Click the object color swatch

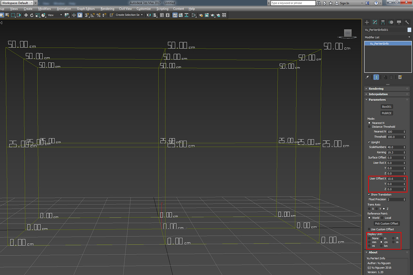[x=409, y=30]
